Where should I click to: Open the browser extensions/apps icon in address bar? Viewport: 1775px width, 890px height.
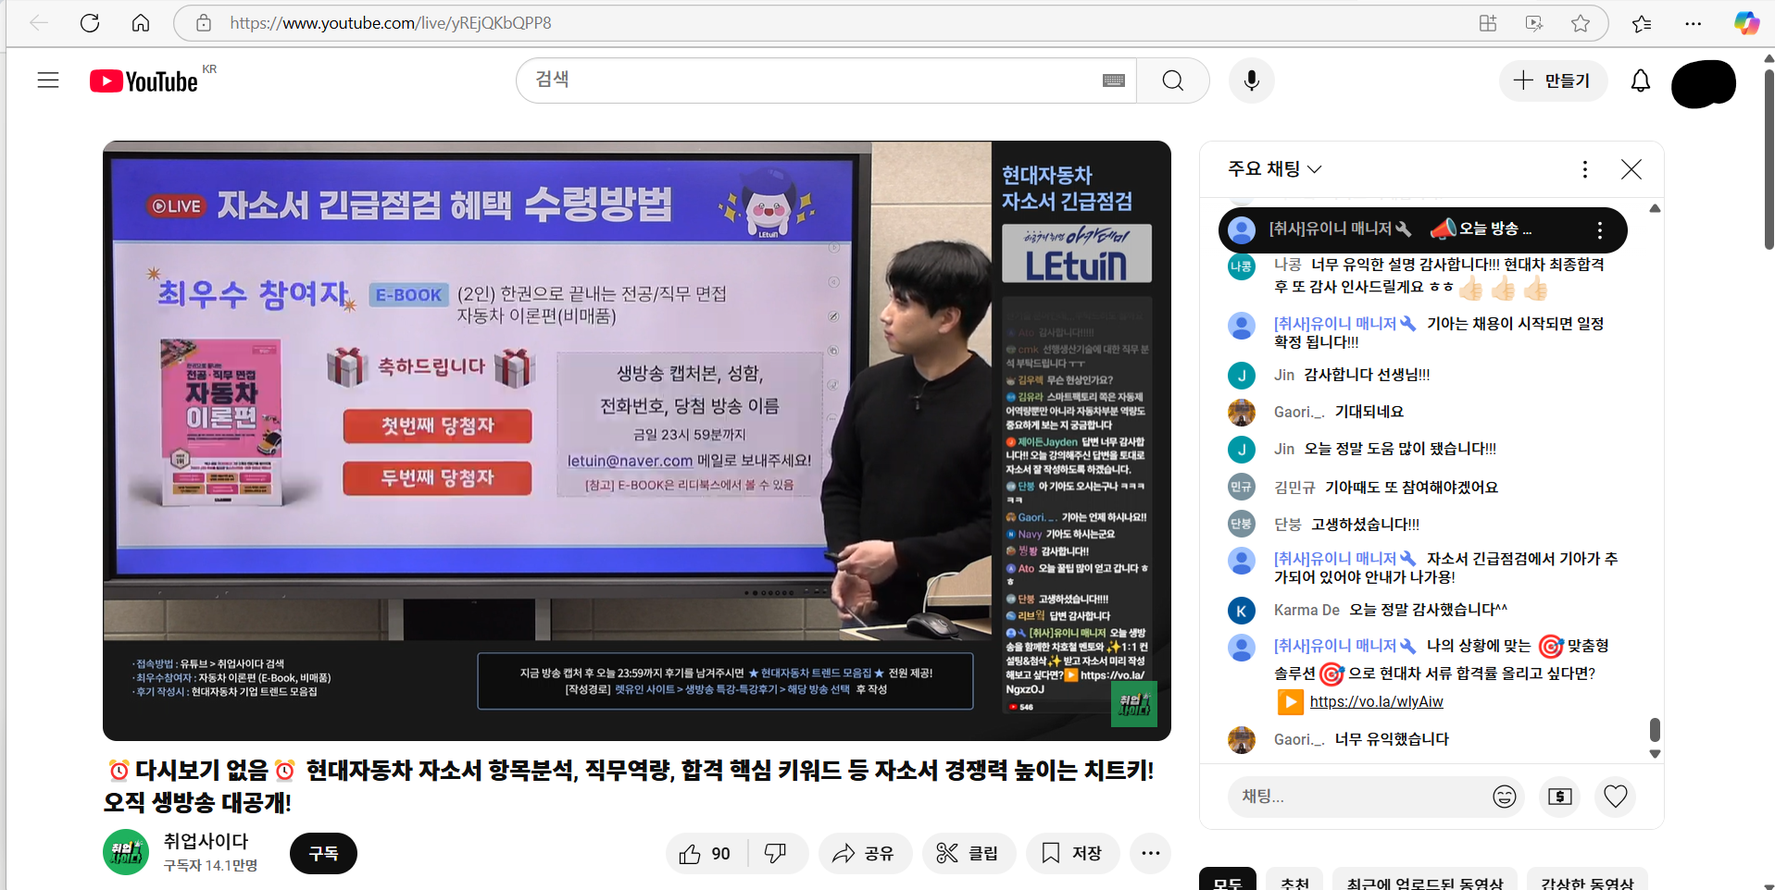click(1488, 23)
